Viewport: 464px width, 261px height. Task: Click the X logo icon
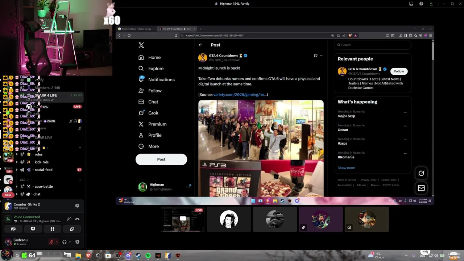pyautogui.click(x=141, y=45)
